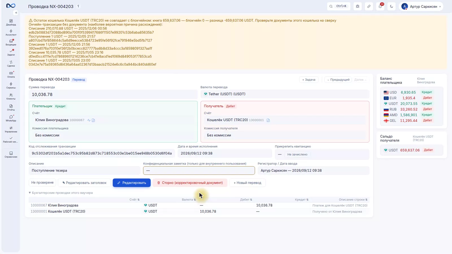Image resolution: width=452 pixels, height=254 pixels.
Task: Open Управление in the sidebar
Action: 11,129
